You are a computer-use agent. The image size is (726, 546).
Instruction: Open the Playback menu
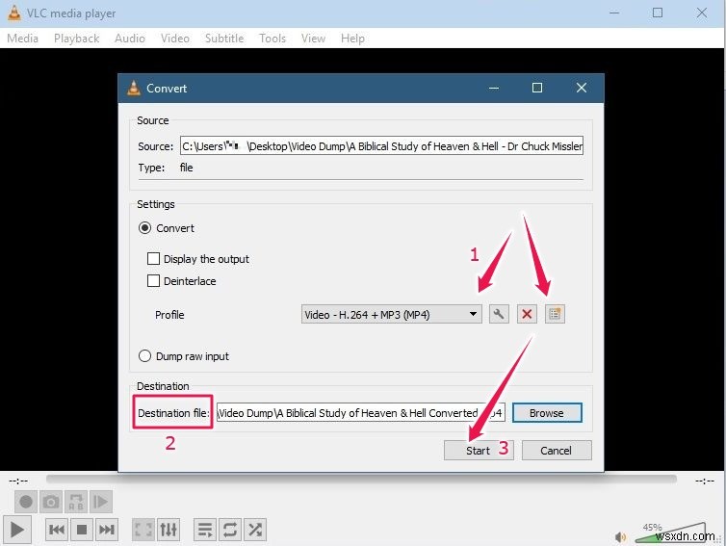coord(76,39)
